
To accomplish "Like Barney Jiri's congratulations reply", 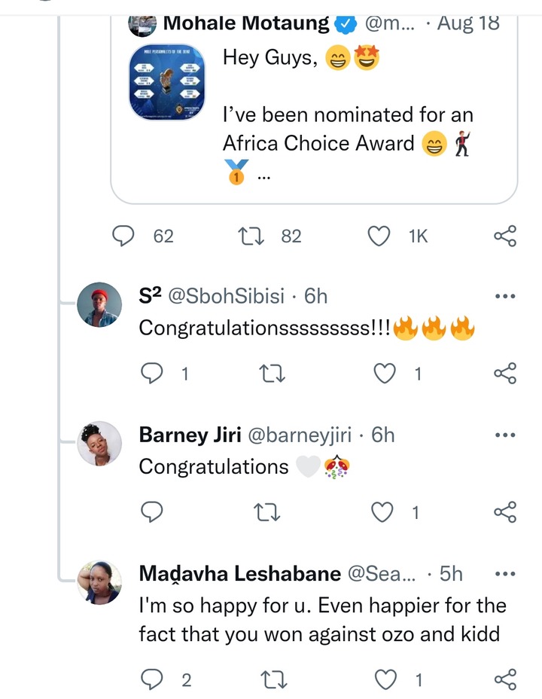I will tap(382, 511).
